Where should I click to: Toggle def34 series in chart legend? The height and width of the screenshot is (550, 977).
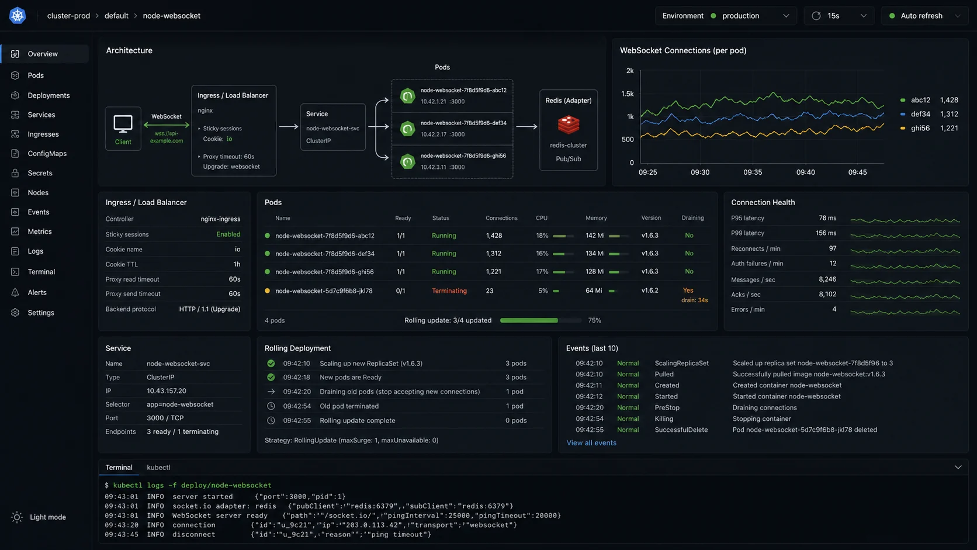(929, 114)
